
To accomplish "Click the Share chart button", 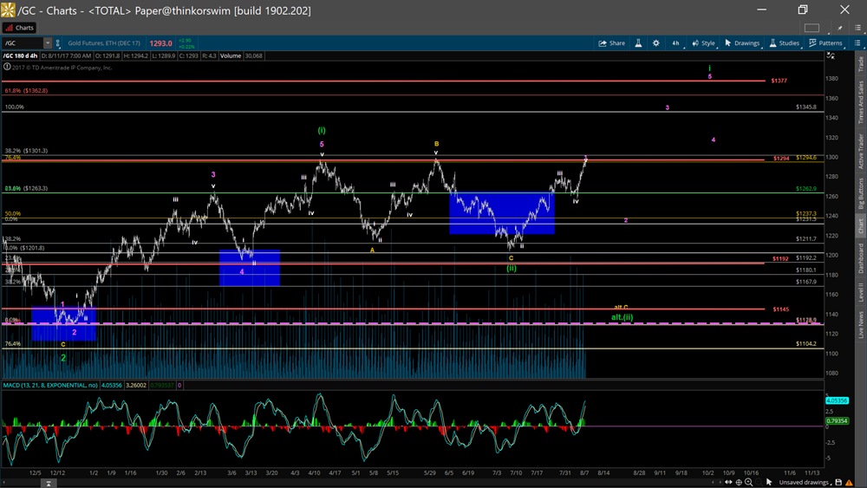I will (x=612, y=42).
